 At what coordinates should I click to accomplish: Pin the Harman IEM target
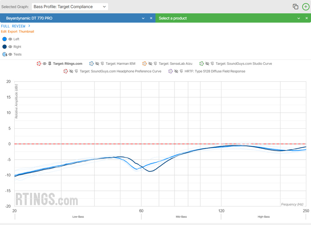coord(103,64)
